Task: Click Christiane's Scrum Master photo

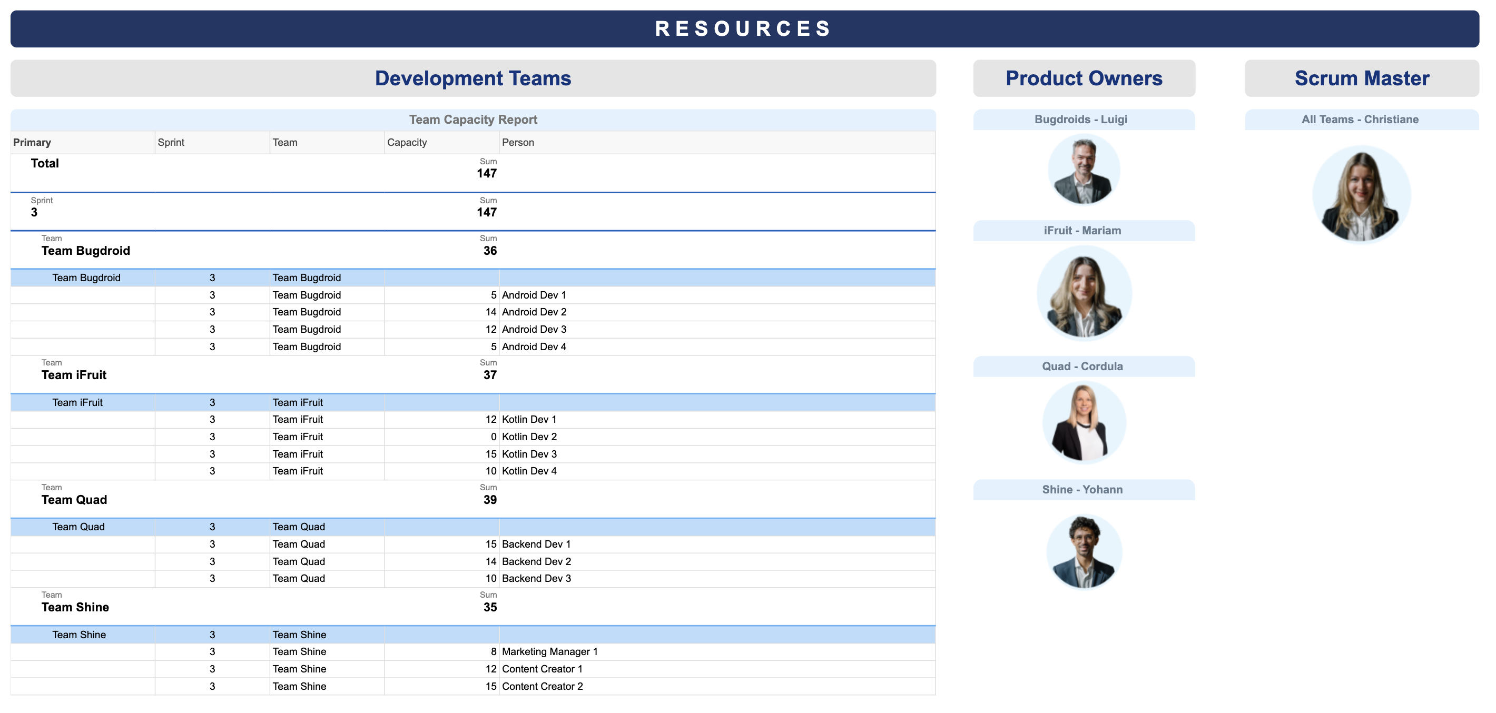Action: (1361, 194)
